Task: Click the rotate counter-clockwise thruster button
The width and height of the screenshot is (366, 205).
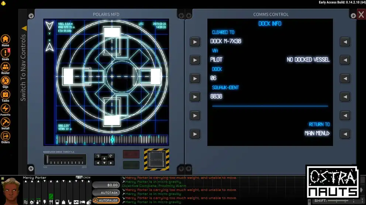Action: pyautogui.click(x=98, y=156)
